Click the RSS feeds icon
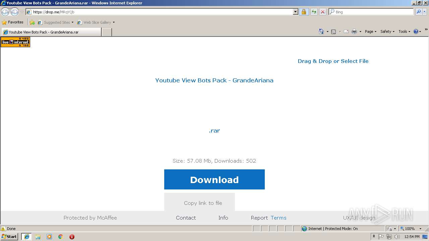 point(333,31)
